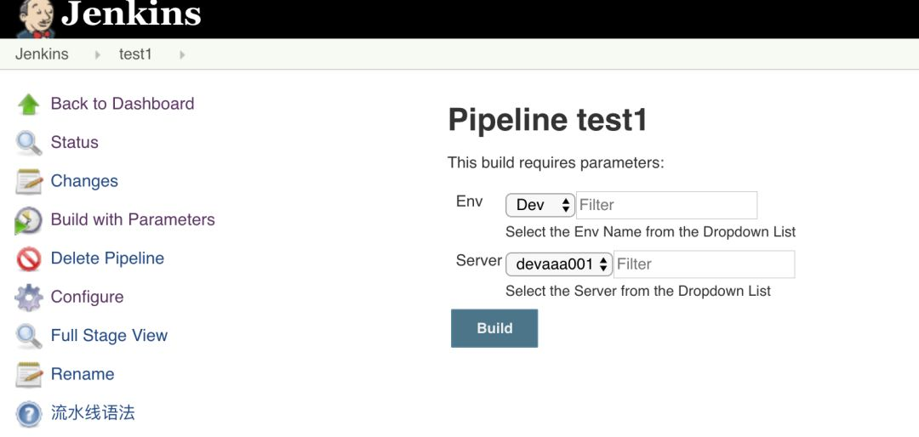The image size is (919, 437).
Task: Click the gear Configure icon
Action: [x=28, y=298]
